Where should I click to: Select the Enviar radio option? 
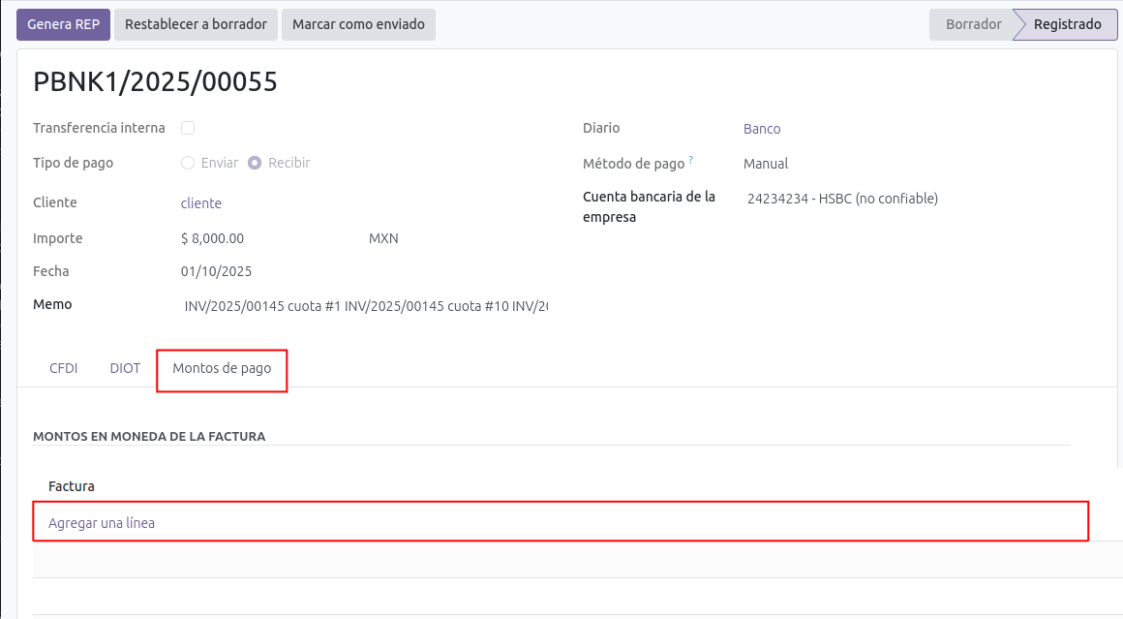(188, 163)
